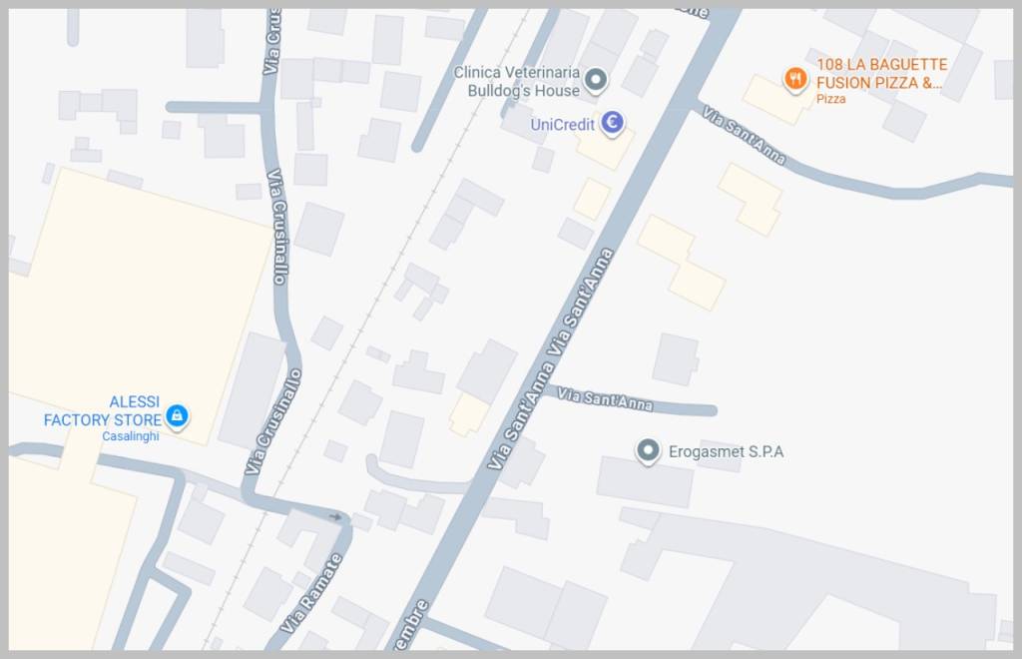Open the ALESSI FACTORY STORE label
Viewport: 1022px width, 659px height.
tap(103, 410)
